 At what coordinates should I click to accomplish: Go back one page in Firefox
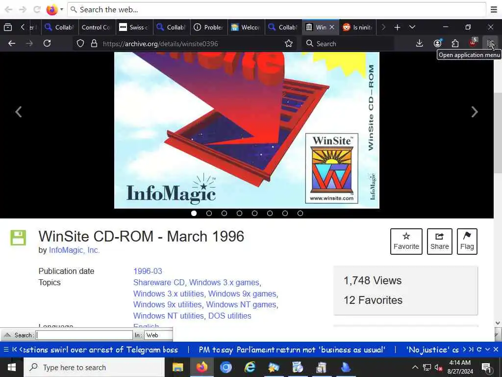click(x=12, y=43)
